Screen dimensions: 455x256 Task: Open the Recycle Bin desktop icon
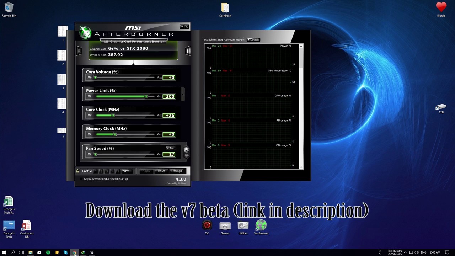tap(9, 10)
